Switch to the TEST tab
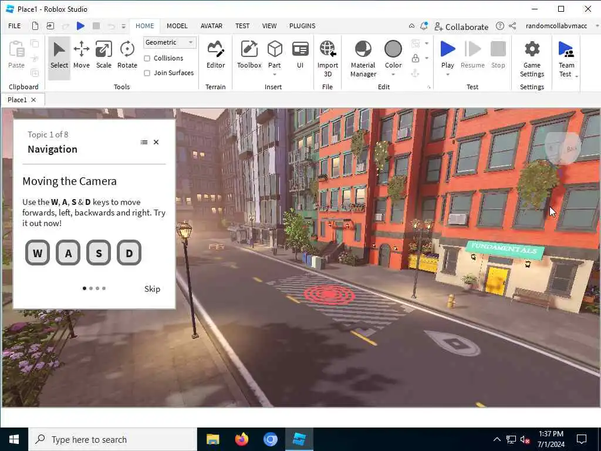 pyautogui.click(x=242, y=26)
